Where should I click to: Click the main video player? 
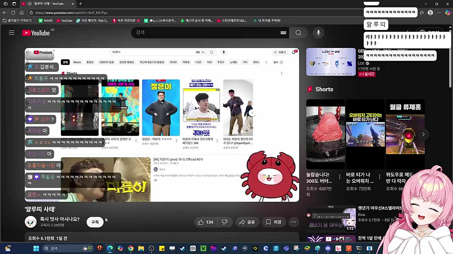click(162, 125)
